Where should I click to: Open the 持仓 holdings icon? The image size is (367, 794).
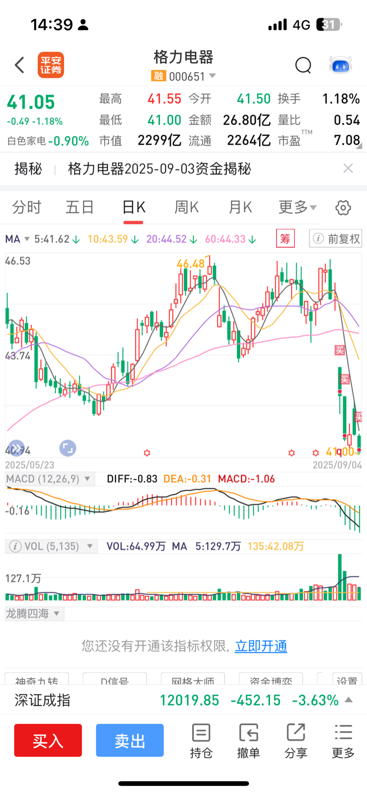(x=201, y=741)
